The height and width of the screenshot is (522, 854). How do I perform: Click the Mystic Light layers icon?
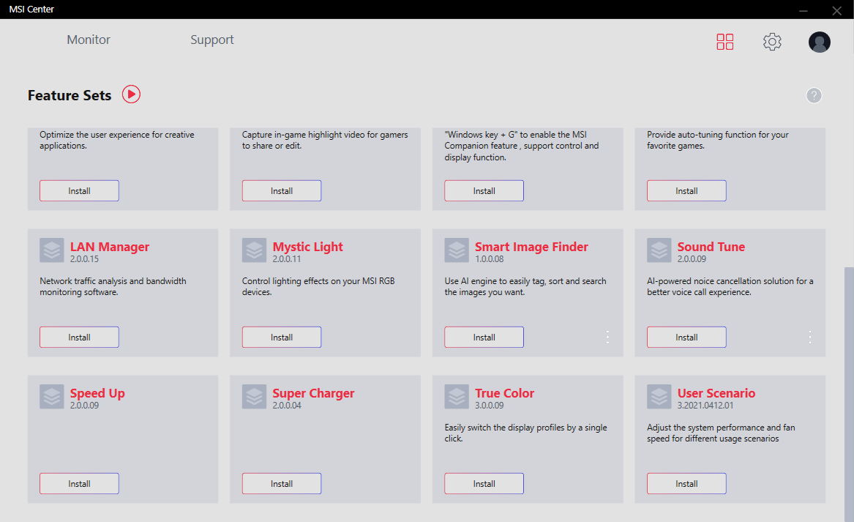[255, 250]
